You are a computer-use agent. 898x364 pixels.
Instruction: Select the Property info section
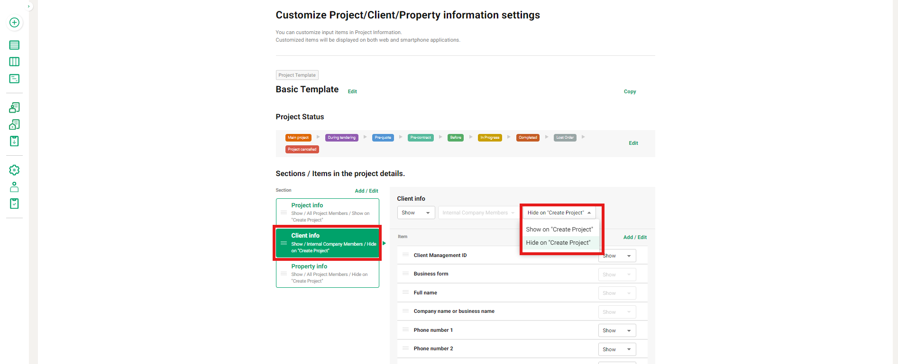point(328,273)
